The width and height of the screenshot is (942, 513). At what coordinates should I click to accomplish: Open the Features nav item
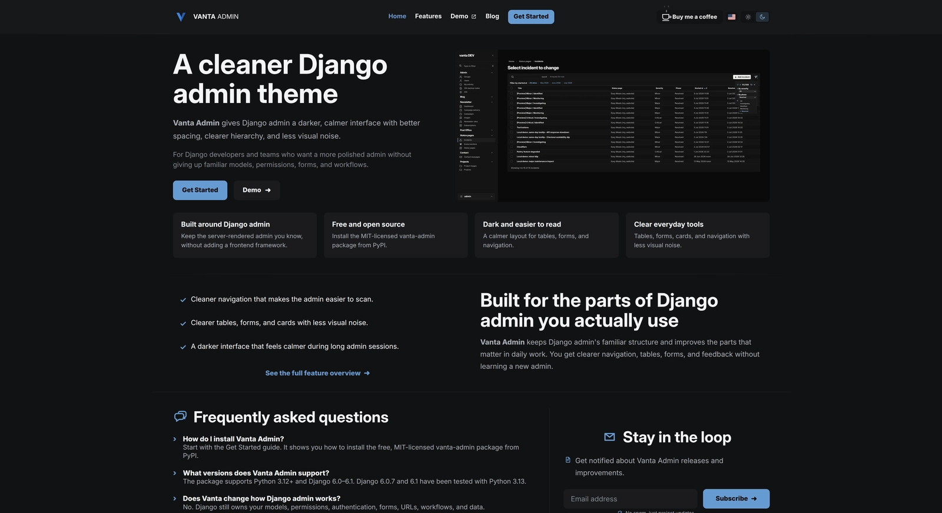pos(428,16)
